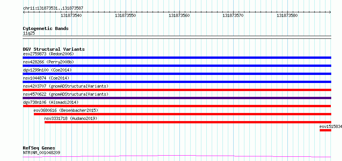Select variant label nsv428266 (Perry2008b)

click(48, 62)
